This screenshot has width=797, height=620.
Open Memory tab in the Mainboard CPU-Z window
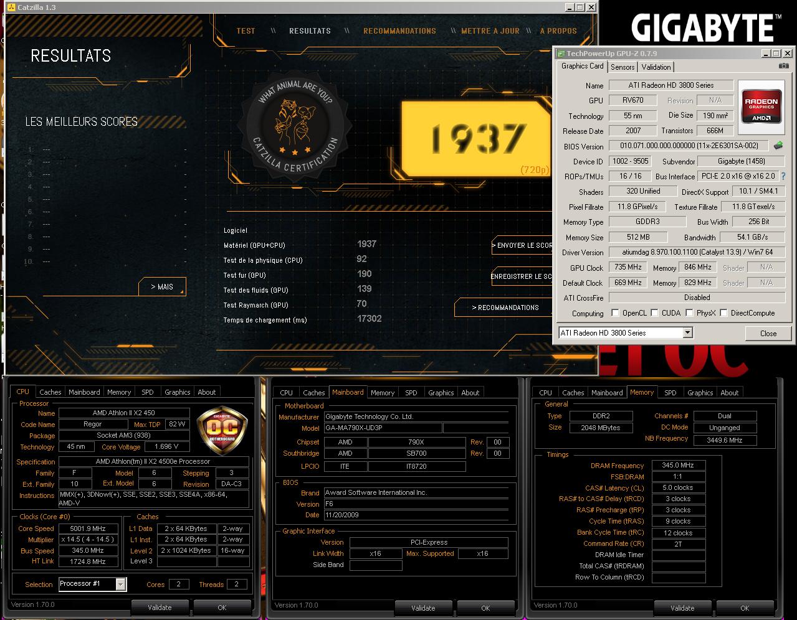[x=383, y=393]
